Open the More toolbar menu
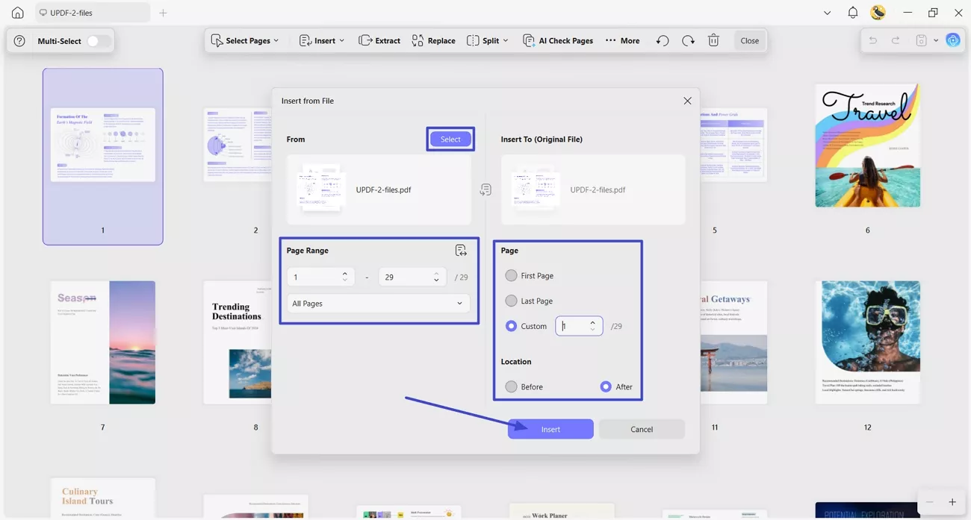This screenshot has height=520, width=971. tap(622, 40)
